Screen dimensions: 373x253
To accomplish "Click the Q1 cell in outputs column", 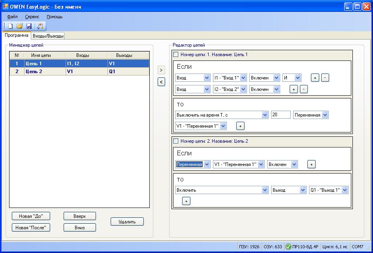I will pos(128,72).
